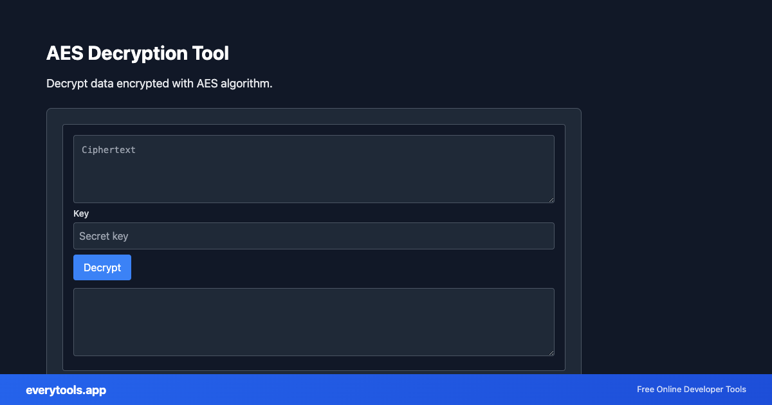Click the inner form card container
The image size is (772, 405).
point(314,283)
